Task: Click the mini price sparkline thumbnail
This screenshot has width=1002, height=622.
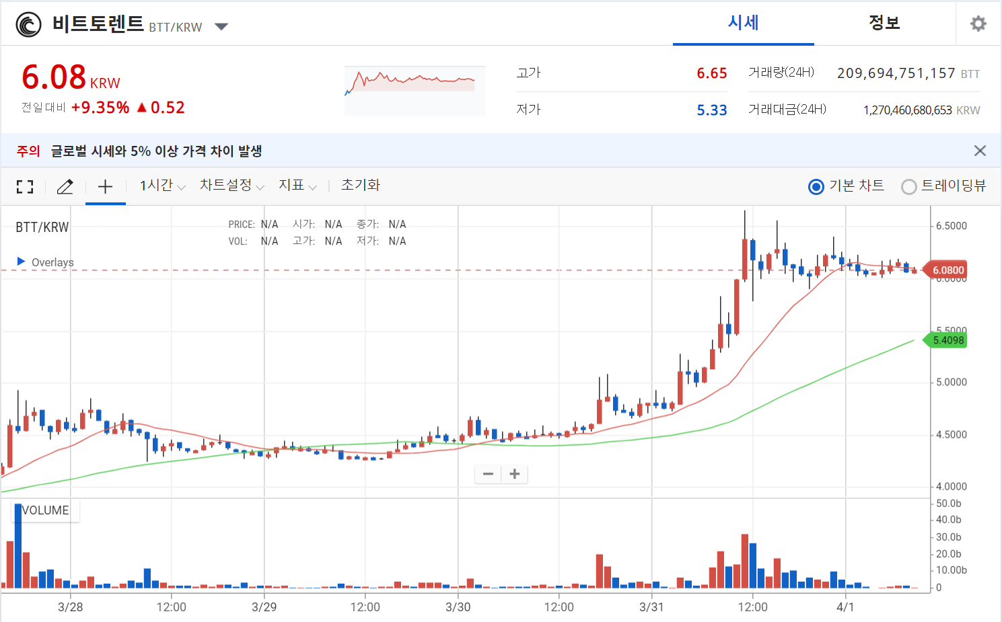Action: [415, 91]
